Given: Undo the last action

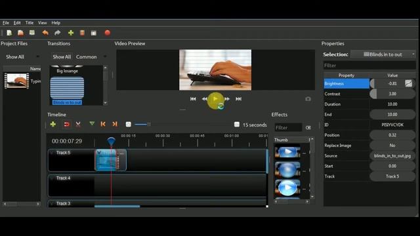Looking at the screenshot, I should [x=45, y=33].
